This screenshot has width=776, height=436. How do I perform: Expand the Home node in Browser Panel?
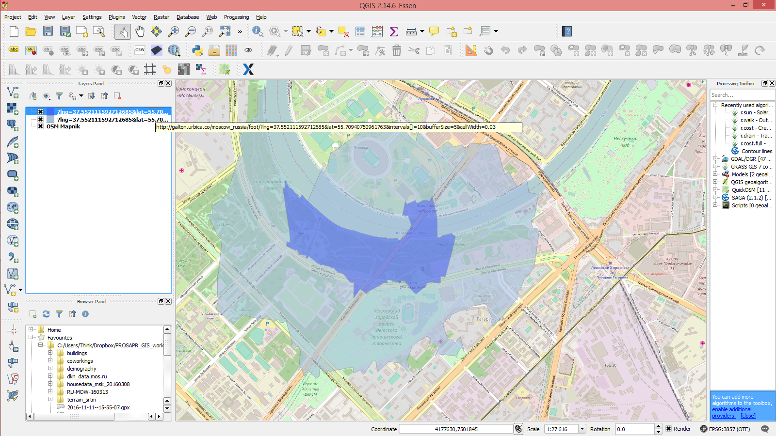(31, 329)
